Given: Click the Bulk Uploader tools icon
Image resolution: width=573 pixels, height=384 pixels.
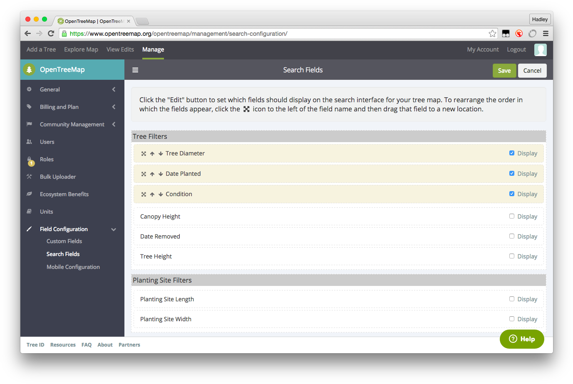Looking at the screenshot, I should 29,177.
